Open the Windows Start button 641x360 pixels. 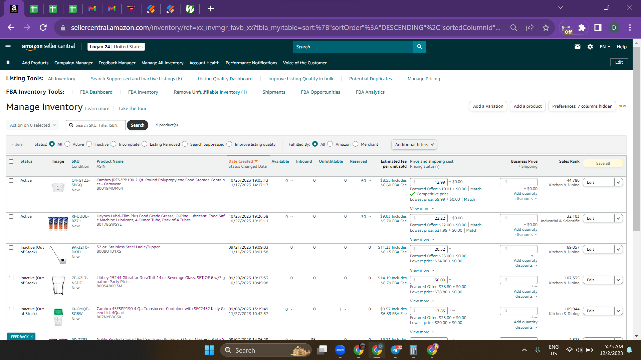209,350
